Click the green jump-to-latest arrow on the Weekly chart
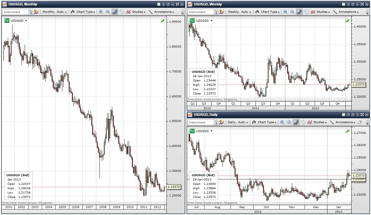 coord(347,21)
